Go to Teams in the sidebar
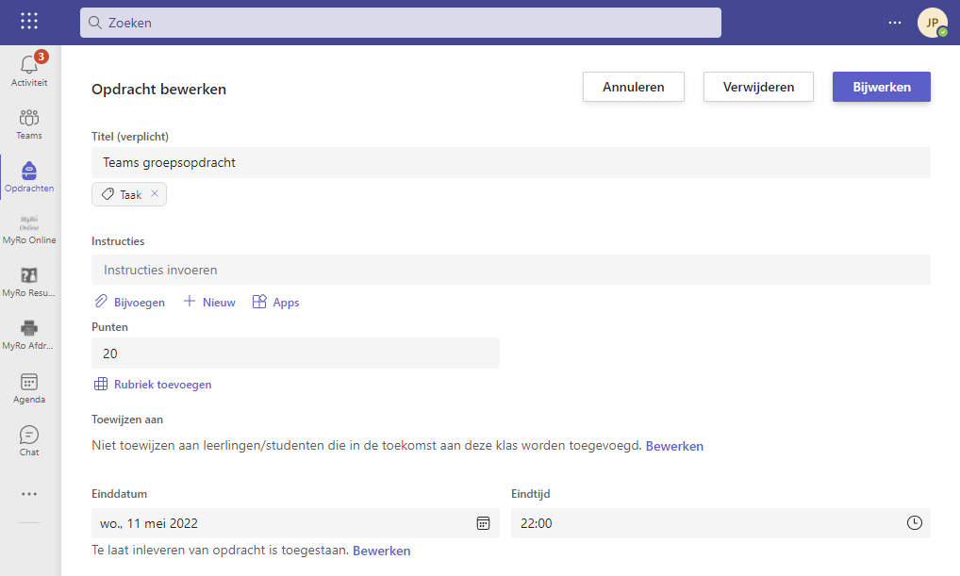 tap(29, 123)
